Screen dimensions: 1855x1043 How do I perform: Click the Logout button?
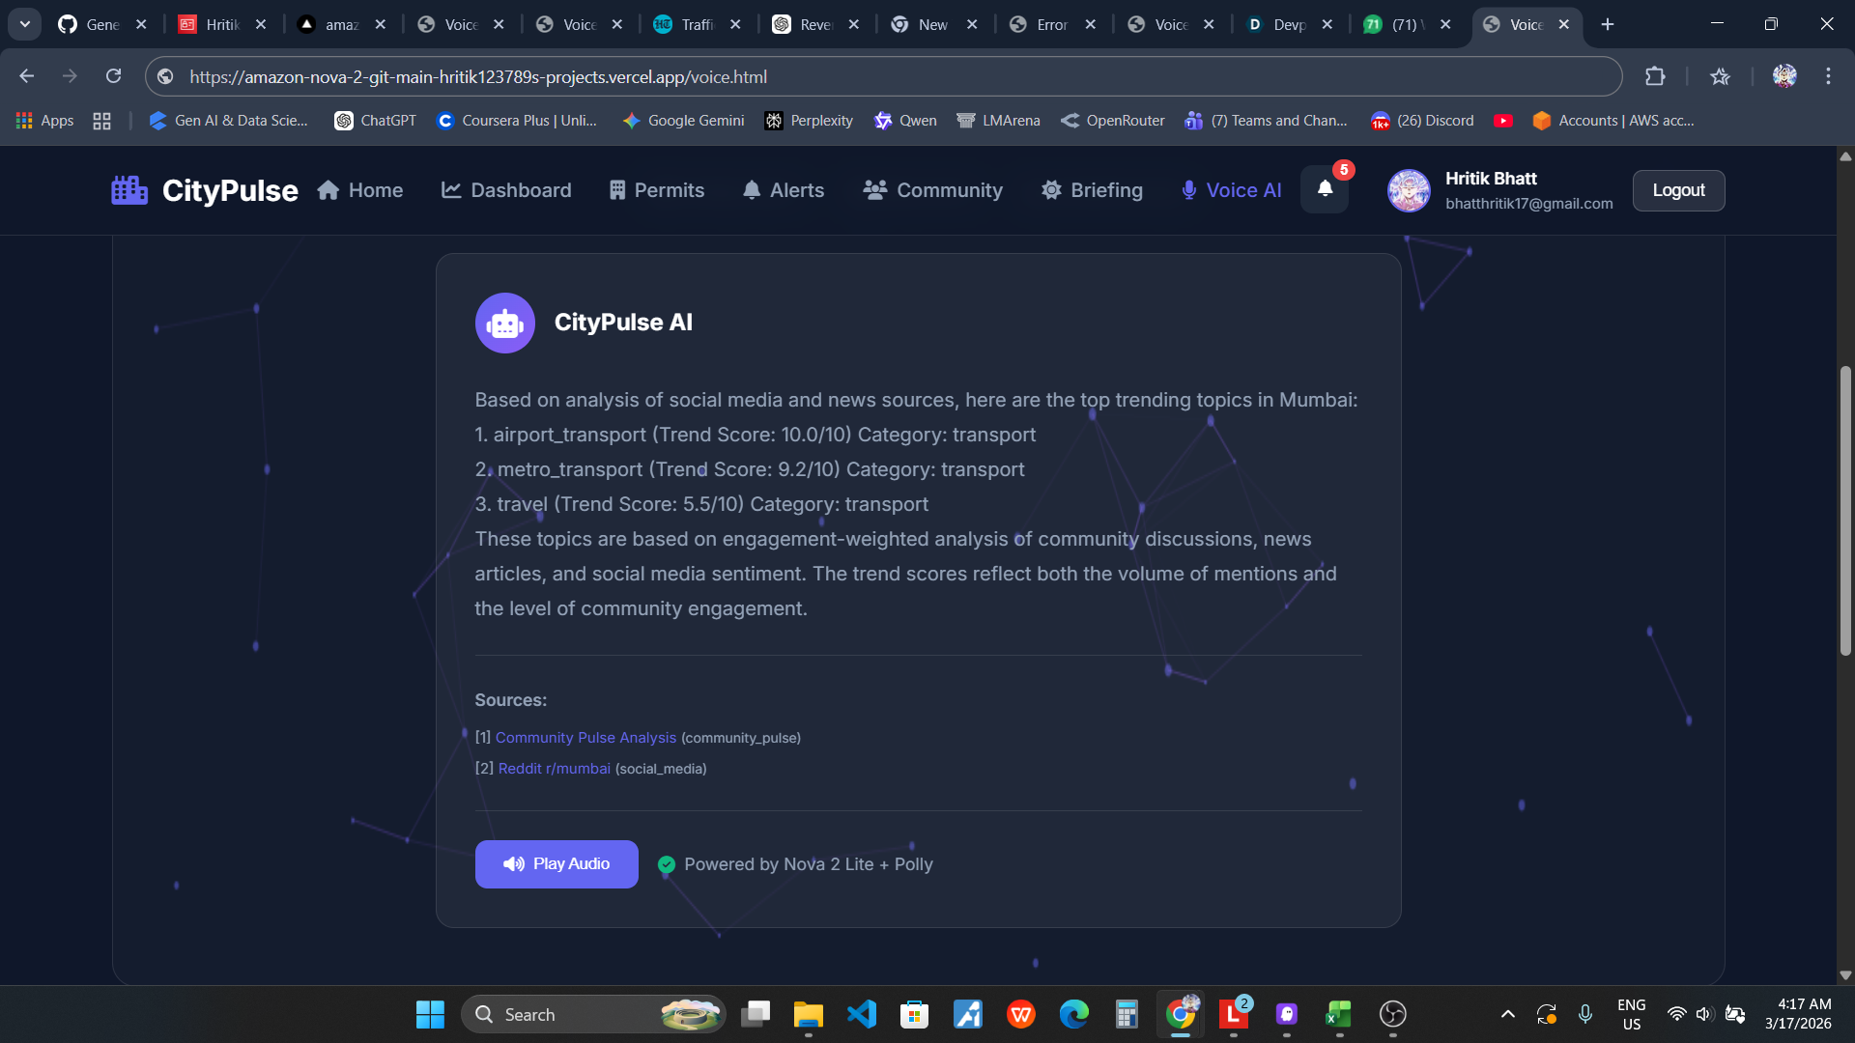point(1678,190)
